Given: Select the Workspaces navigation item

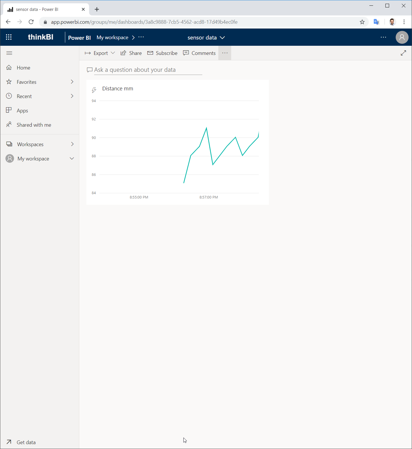Looking at the screenshot, I should [39, 144].
